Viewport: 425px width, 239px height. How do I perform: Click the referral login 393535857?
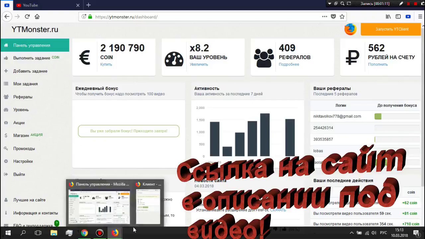(323, 139)
